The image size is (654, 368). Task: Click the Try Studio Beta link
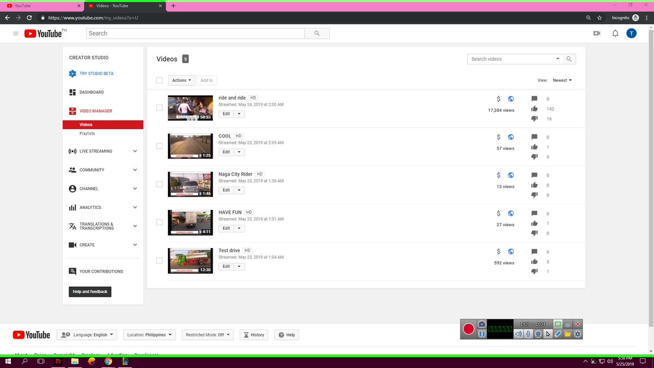click(x=96, y=74)
